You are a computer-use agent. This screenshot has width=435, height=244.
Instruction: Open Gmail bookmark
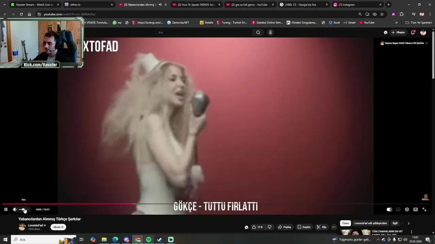tap(349, 23)
